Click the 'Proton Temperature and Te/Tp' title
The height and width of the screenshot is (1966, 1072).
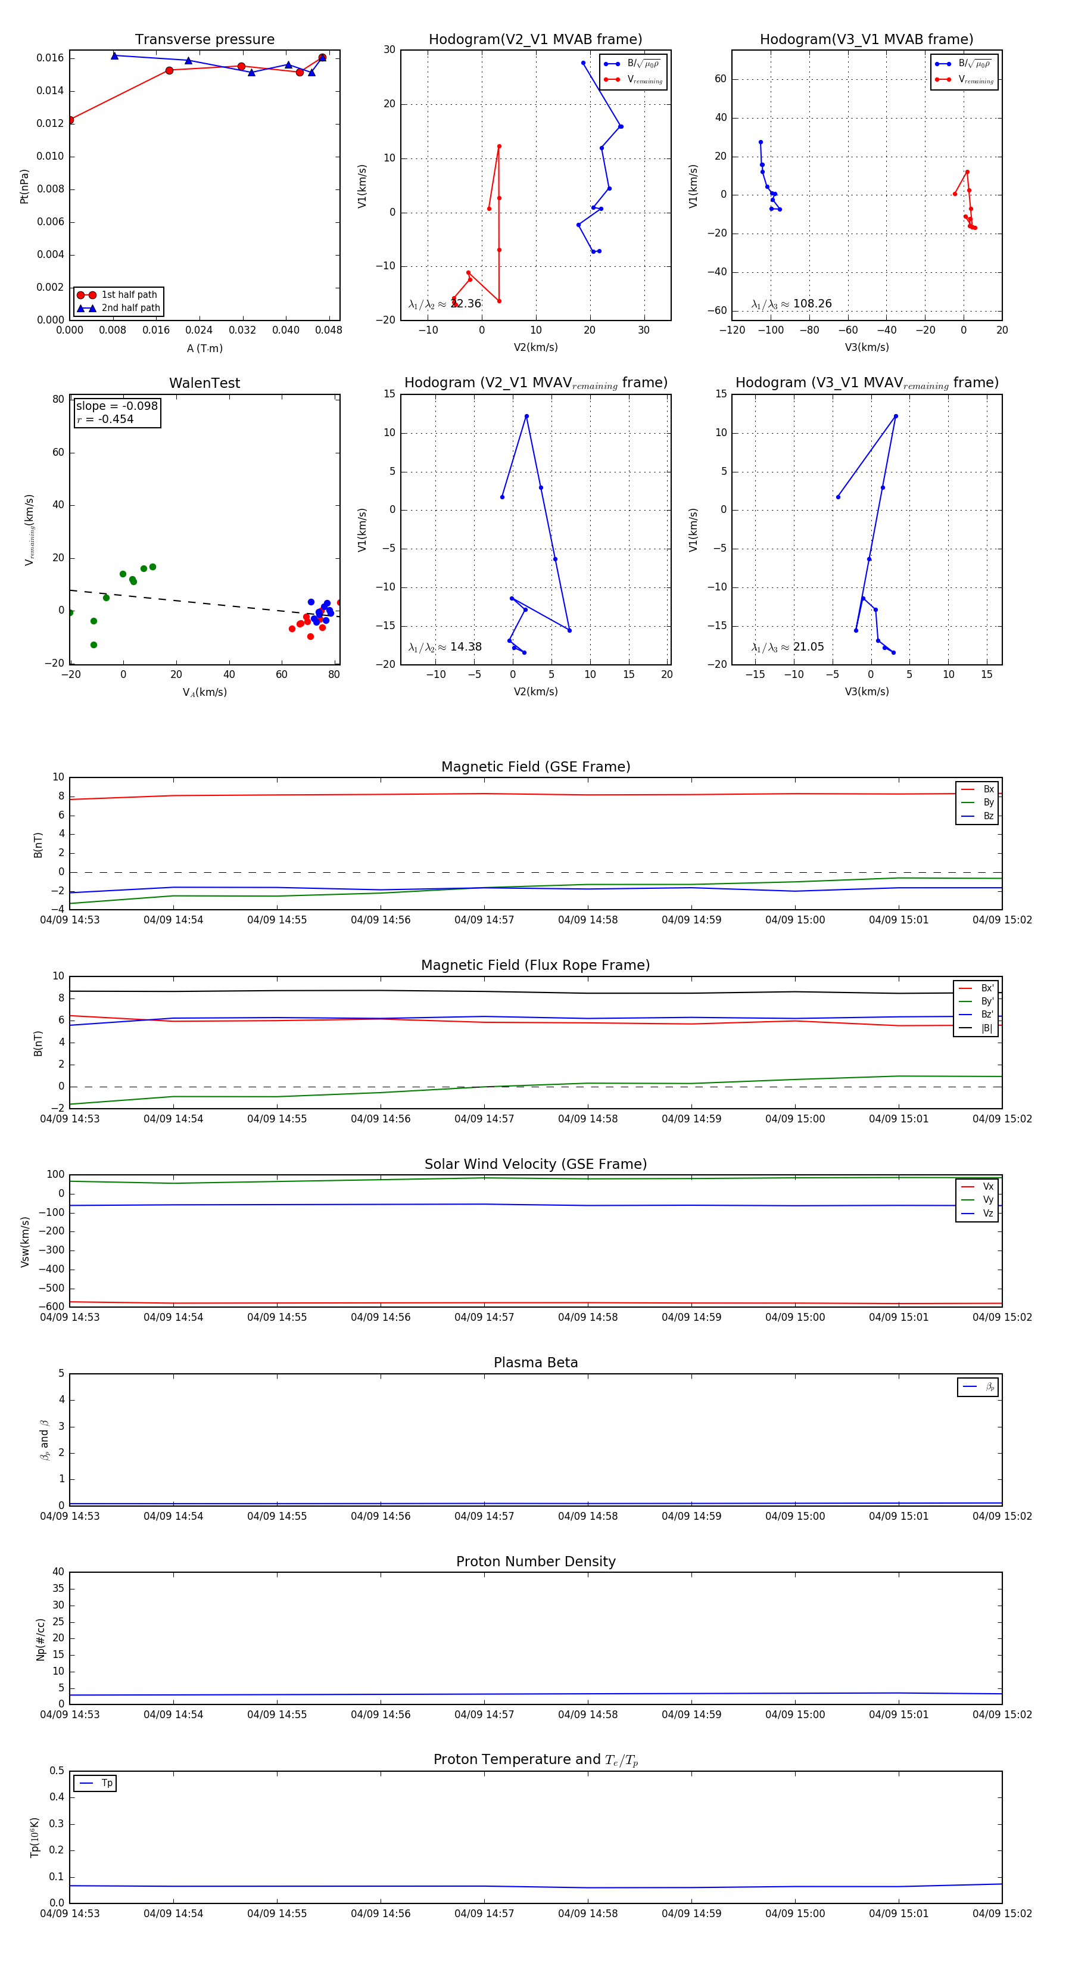coord(535,1760)
